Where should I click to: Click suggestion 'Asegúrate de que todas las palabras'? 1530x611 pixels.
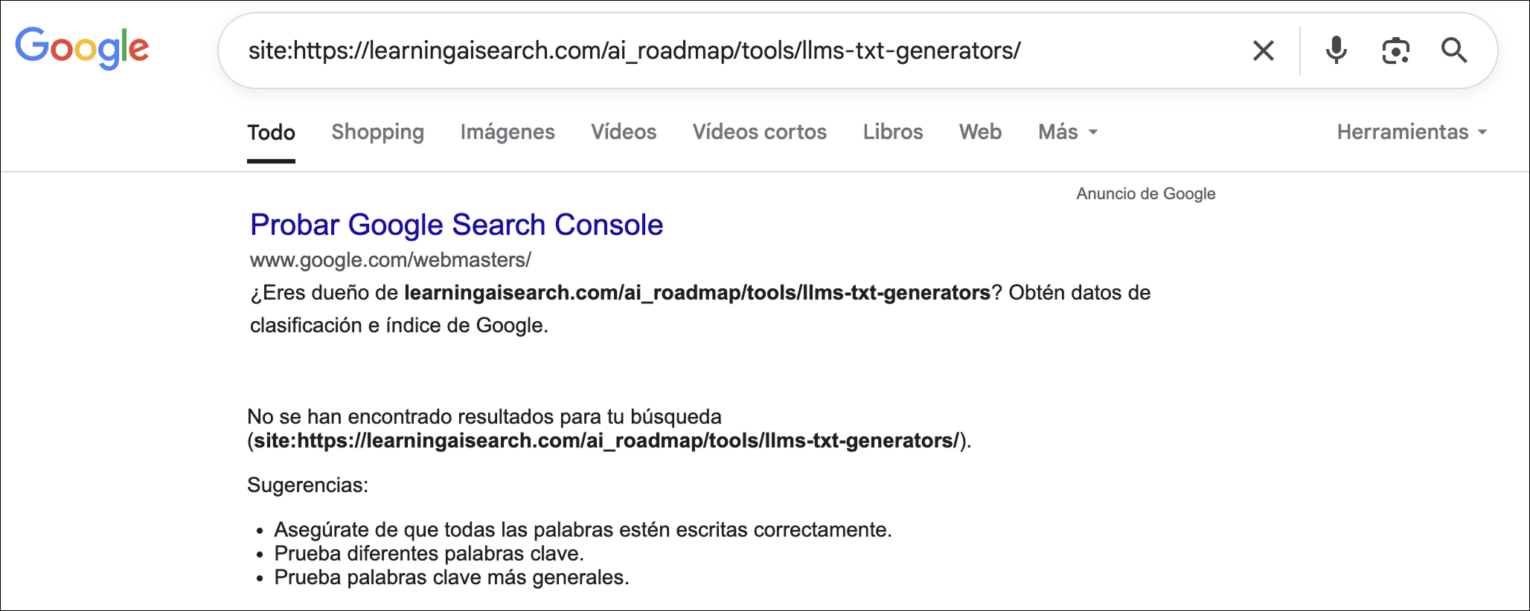point(583,530)
